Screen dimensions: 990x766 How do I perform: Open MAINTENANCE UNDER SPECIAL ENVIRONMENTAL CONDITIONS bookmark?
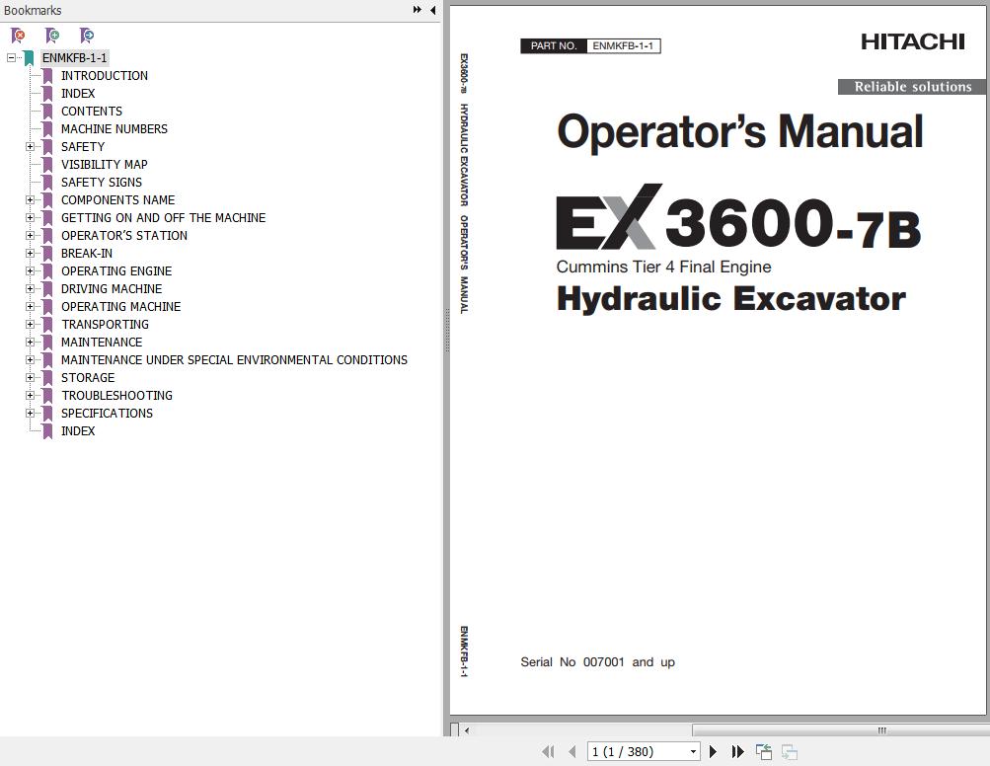234,359
